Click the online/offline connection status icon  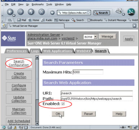[x=123, y=127]
